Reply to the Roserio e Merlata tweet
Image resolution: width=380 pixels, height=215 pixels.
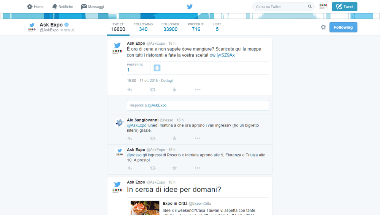coord(130,168)
